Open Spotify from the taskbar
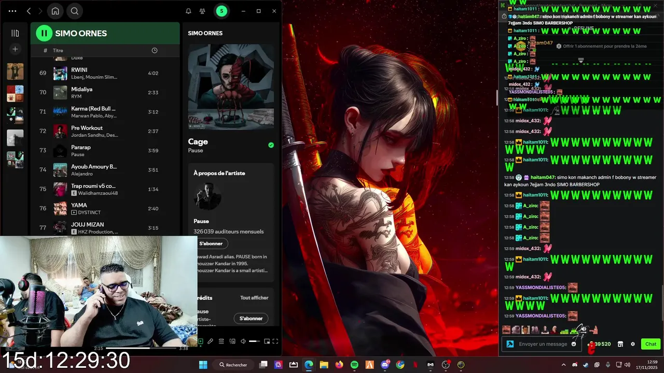The image size is (664, 373). point(354,365)
